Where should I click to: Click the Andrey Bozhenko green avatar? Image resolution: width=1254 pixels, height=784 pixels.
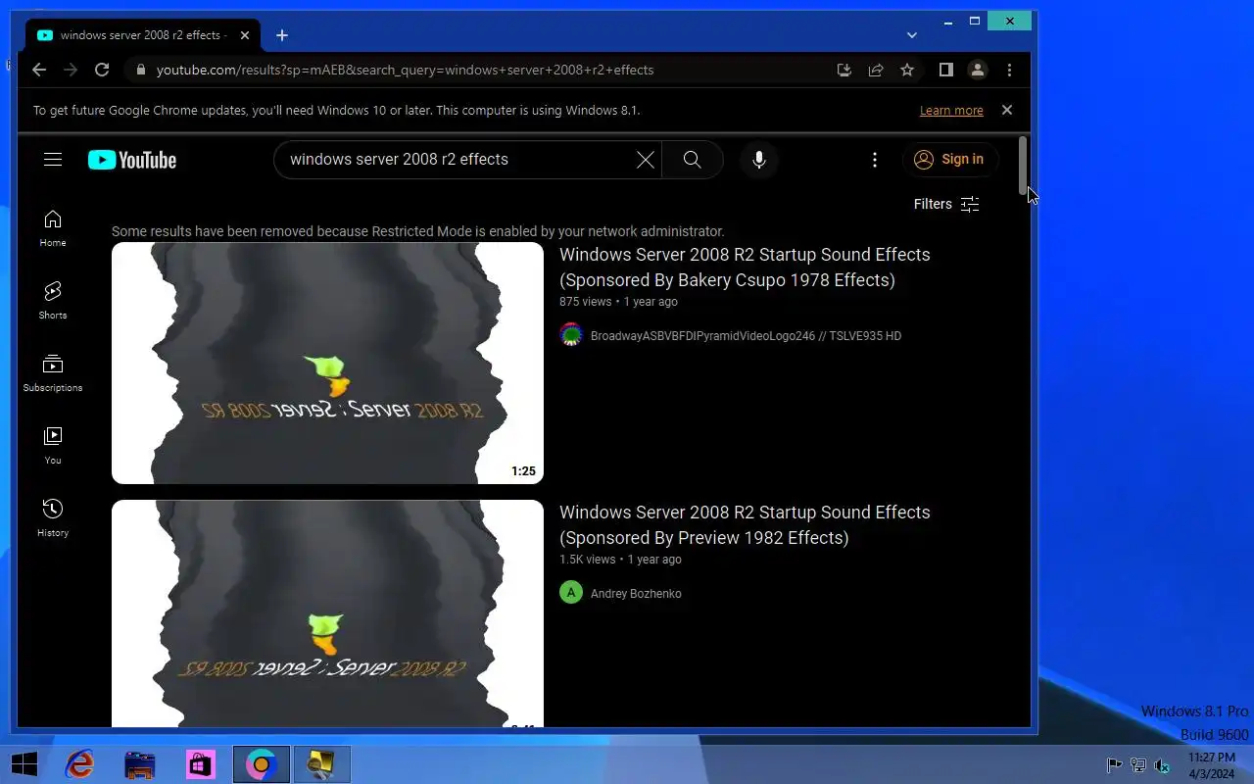[571, 593]
